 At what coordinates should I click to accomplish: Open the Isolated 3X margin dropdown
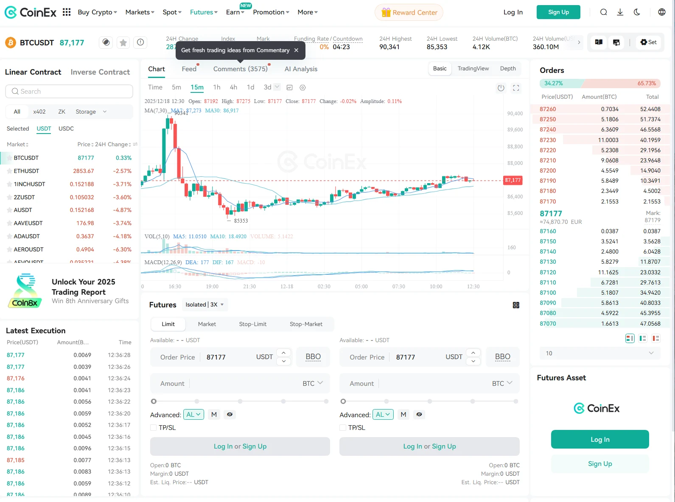[x=204, y=304]
